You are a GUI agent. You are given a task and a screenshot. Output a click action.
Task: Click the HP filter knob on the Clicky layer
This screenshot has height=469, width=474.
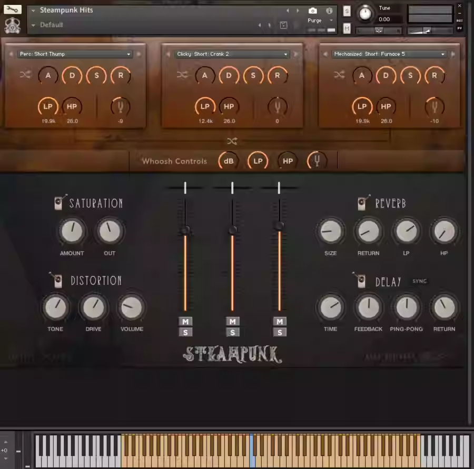coord(229,107)
